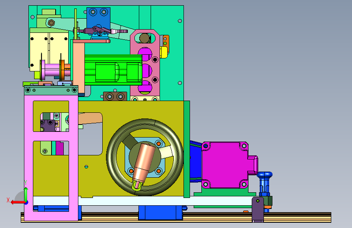Pick the blue plunger knob at right
The width and height of the screenshot is (352, 228).
tap(264, 174)
